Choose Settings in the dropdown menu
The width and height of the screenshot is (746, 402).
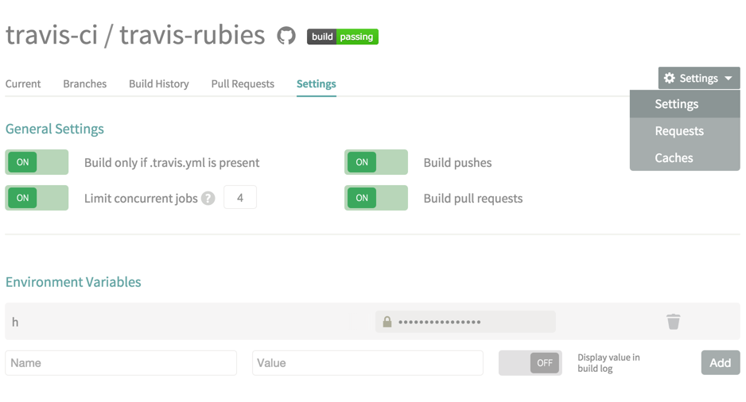point(685,104)
